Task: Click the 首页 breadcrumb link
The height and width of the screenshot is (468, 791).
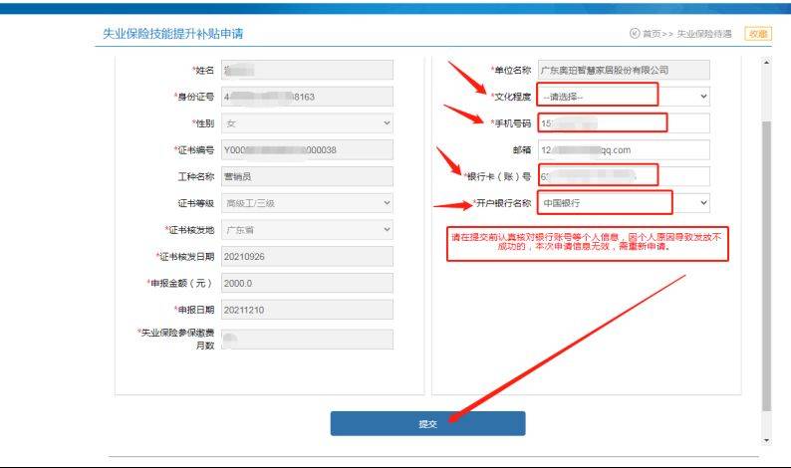Action: [651, 34]
